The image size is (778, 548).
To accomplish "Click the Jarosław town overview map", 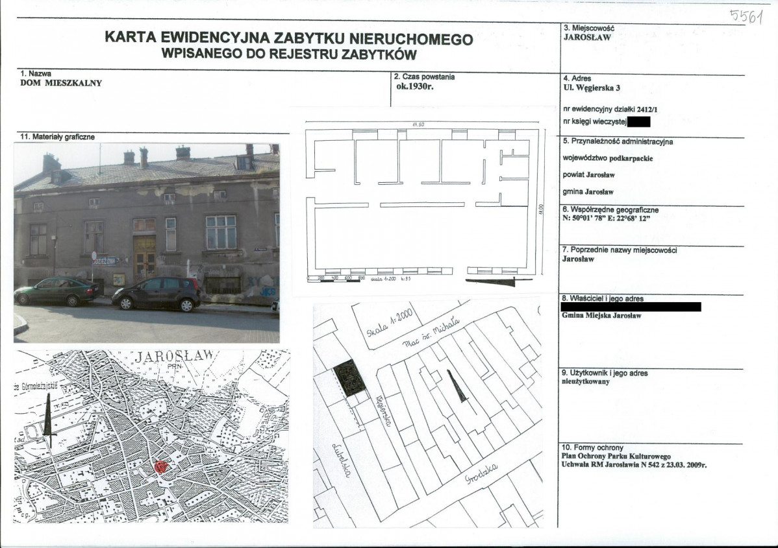I will (x=151, y=436).
